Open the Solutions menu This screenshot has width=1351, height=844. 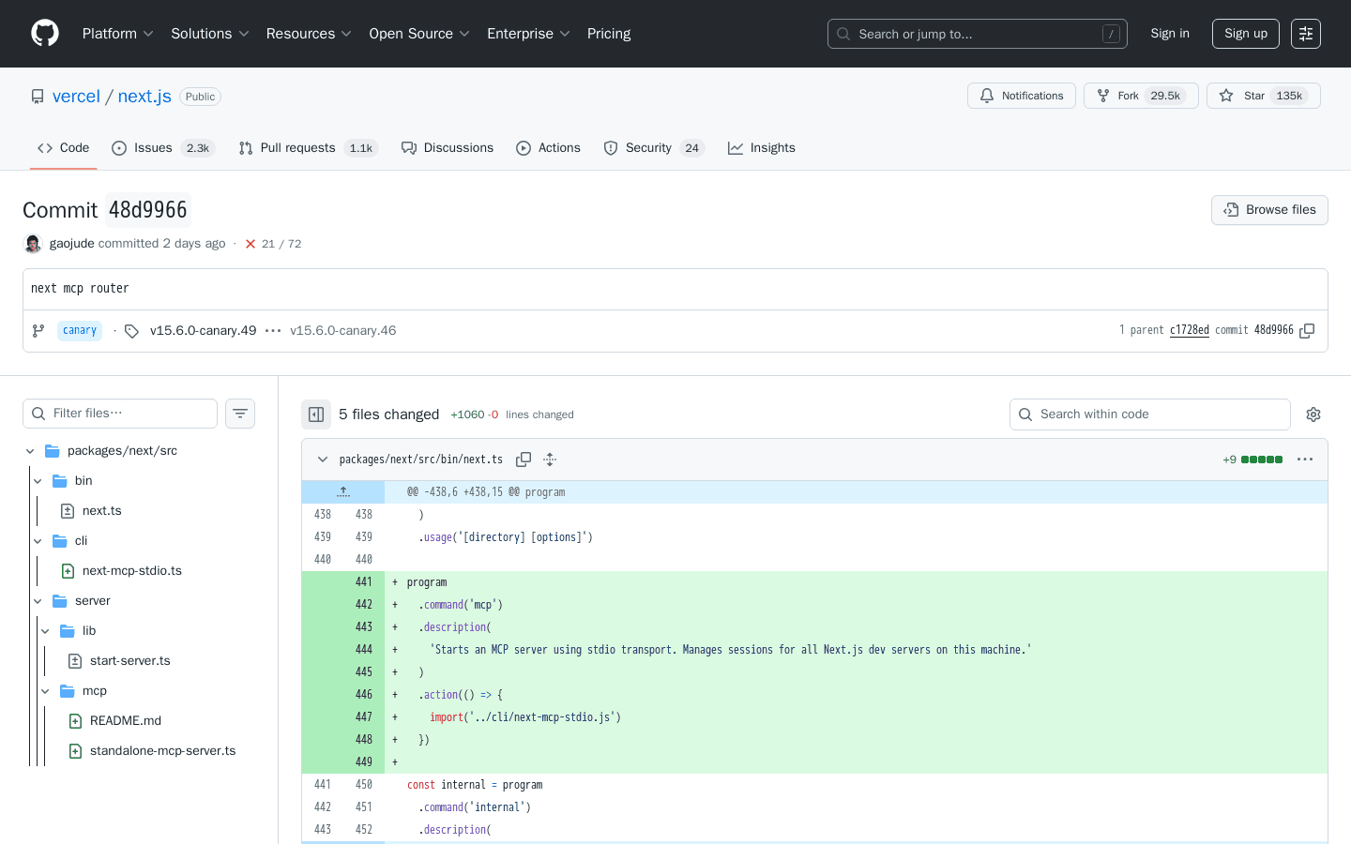(x=210, y=34)
